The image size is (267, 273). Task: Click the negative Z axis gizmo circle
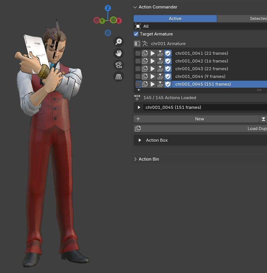(x=108, y=33)
